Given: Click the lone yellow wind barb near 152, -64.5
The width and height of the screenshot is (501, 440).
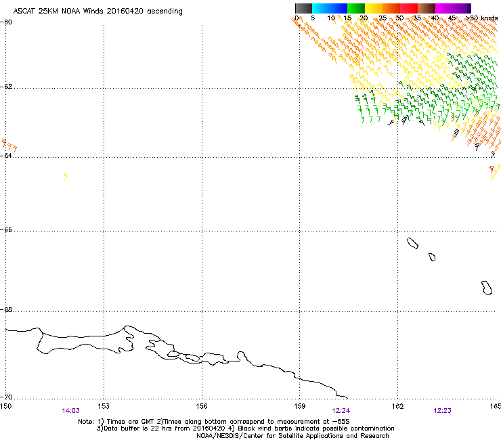Looking at the screenshot, I should coord(65,177).
